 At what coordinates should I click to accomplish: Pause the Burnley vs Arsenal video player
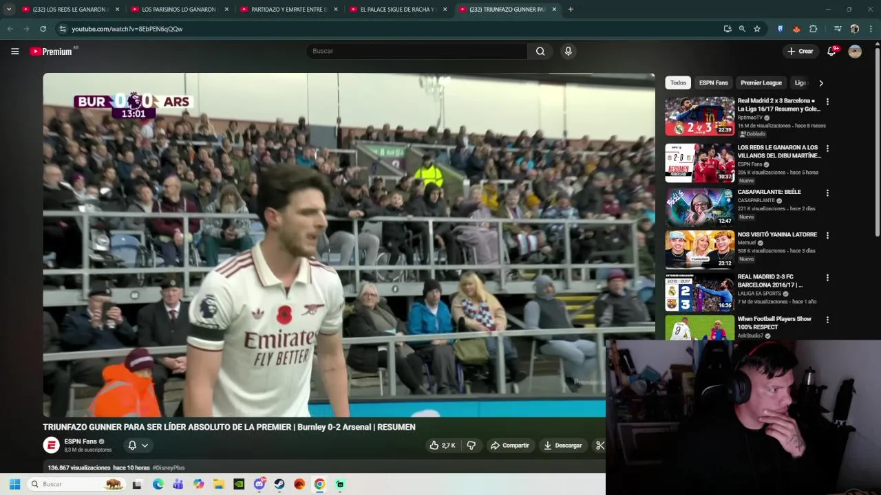(x=349, y=245)
